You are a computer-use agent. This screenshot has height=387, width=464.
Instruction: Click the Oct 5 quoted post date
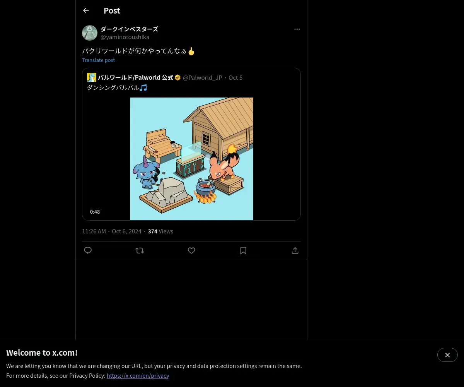tap(235, 77)
